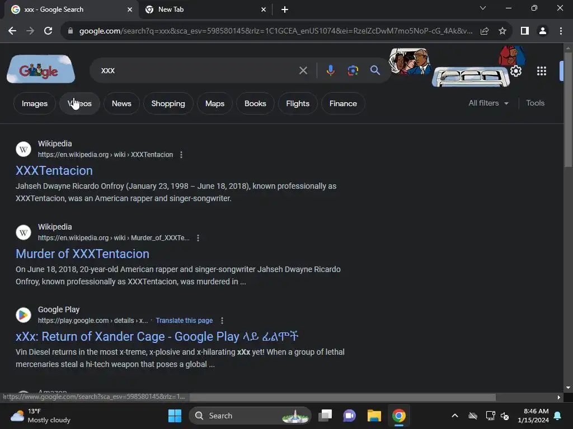The image size is (573, 429).
Task: Open File Explorer from the taskbar
Action: pos(374,416)
